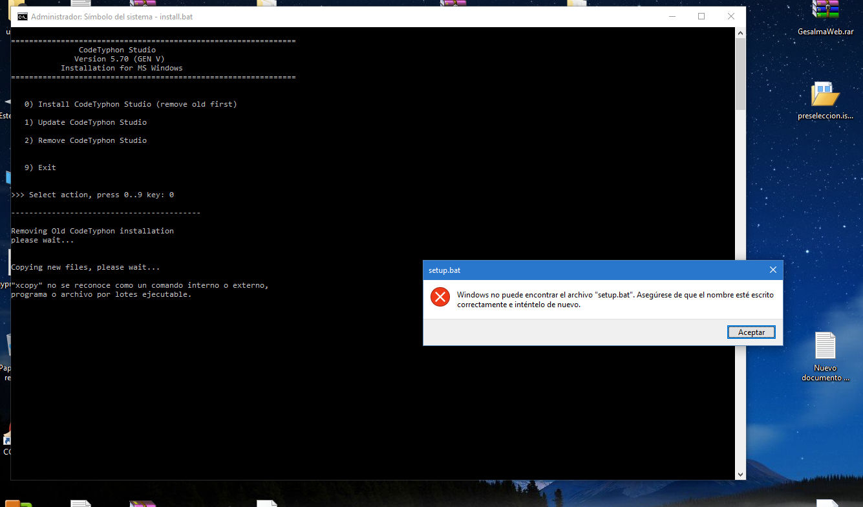Viewport: 863px width, 507px height.
Task: Click the "Version 5.70 (GEN V)" text
Action: (120, 59)
